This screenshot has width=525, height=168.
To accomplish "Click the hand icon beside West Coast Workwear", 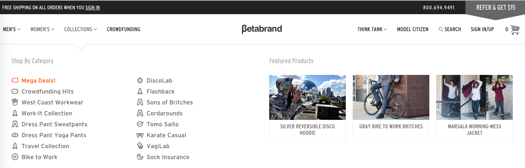I will 15,102.
